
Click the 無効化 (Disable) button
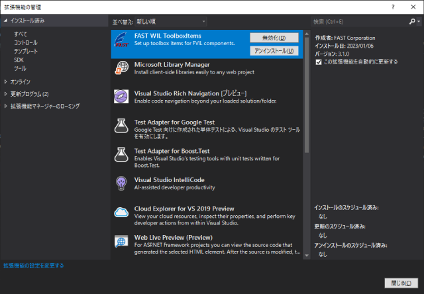point(274,38)
